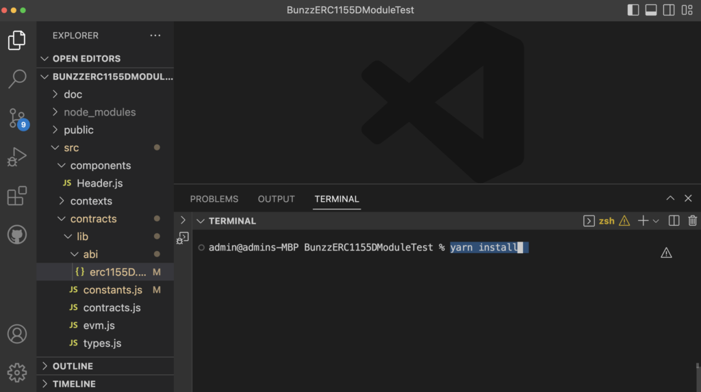Expand the doc folder
The image size is (701, 392).
[105, 94]
